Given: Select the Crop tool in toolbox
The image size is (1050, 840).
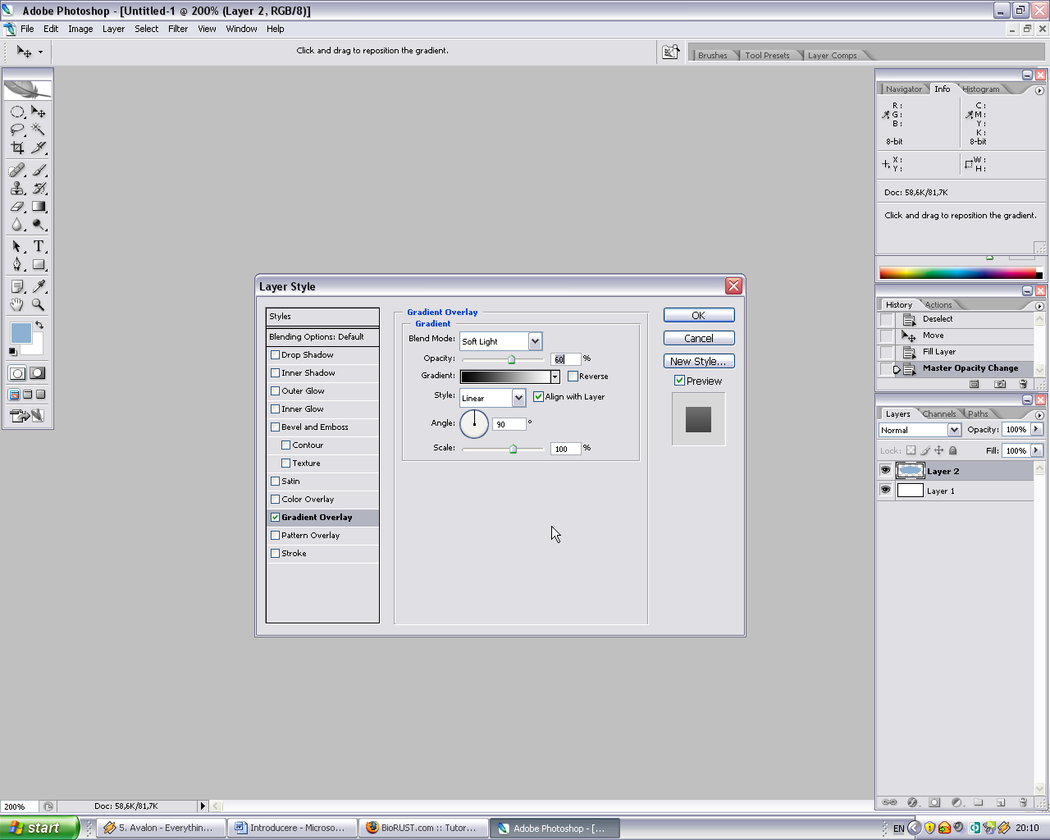Looking at the screenshot, I should 17,148.
